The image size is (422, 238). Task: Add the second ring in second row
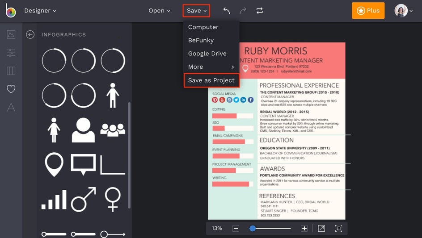[84, 96]
